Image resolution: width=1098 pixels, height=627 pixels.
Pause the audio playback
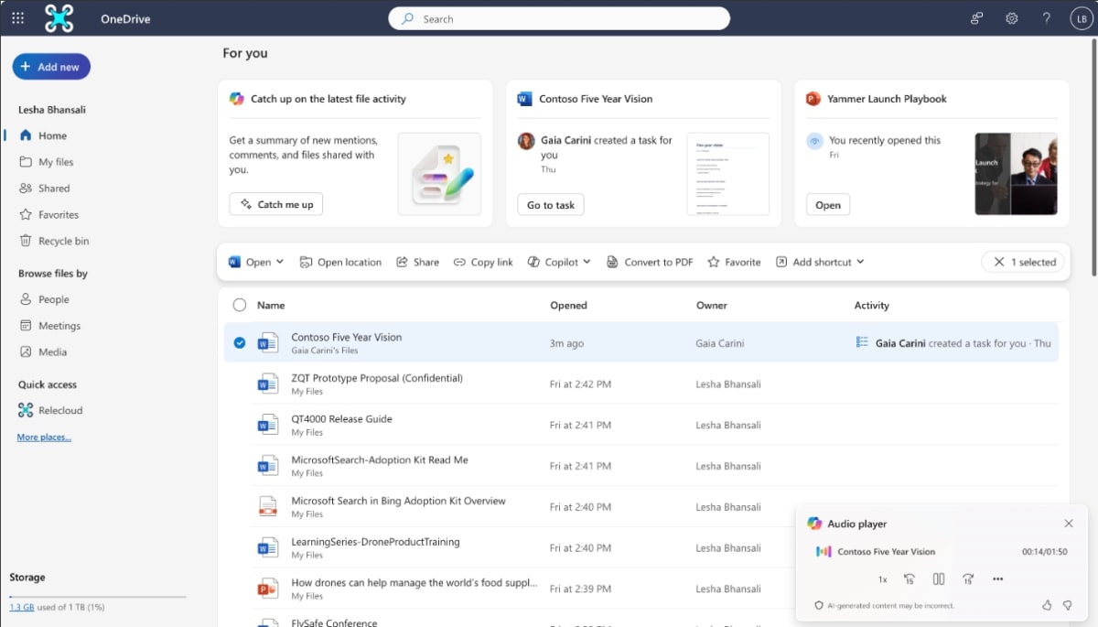click(939, 579)
